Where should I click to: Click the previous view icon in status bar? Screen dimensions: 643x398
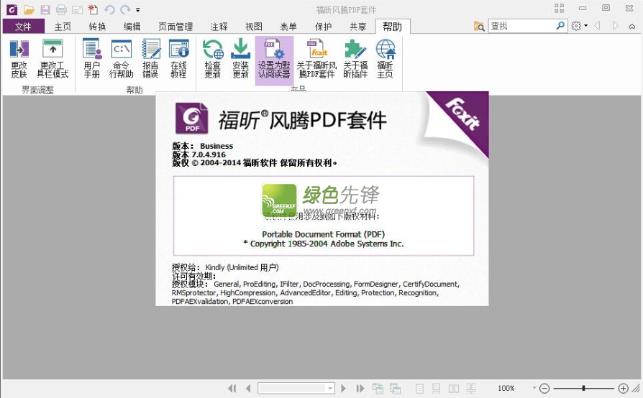[x=378, y=388]
